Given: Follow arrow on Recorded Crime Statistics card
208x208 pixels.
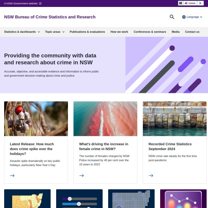Looking at the screenshot, I should point(151,175).
